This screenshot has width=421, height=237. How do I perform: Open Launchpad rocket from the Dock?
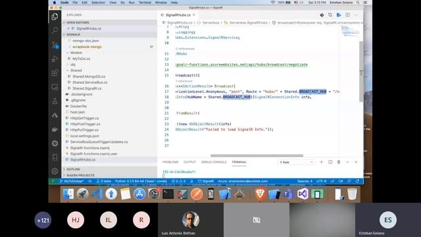point(82,194)
